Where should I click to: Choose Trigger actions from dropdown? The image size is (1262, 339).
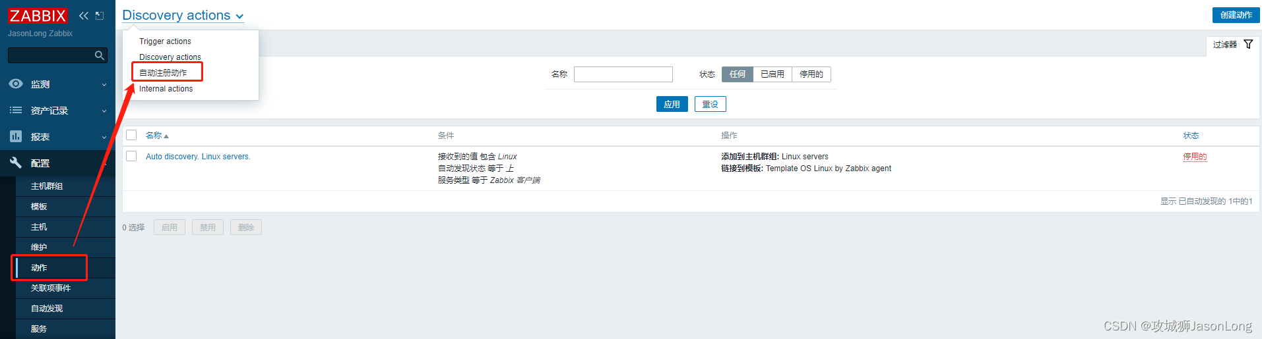click(x=165, y=41)
